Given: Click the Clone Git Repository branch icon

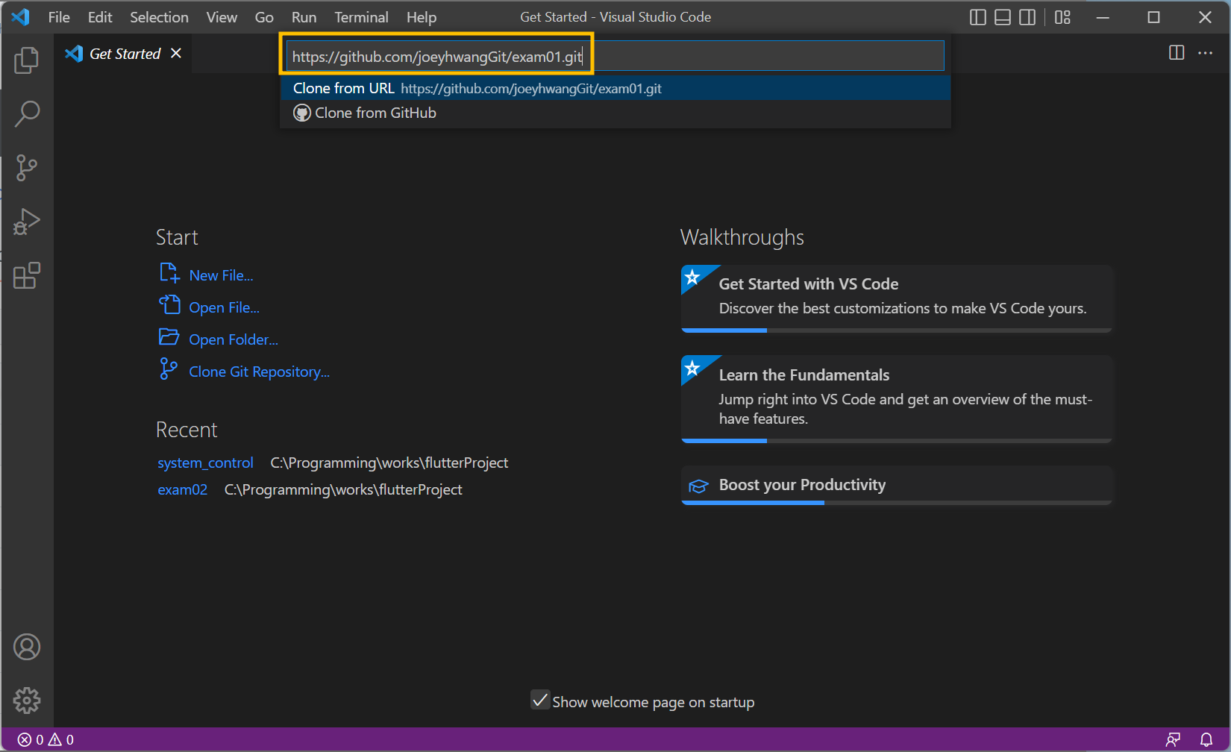Looking at the screenshot, I should 169,369.
